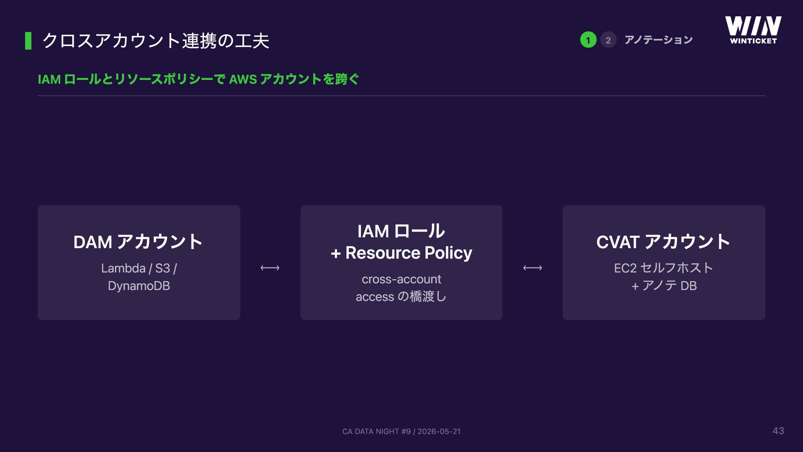The width and height of the screenshot is (803, 452).
Task: Select the gray step 2 indicator
Action: click(x=608, y=40)
